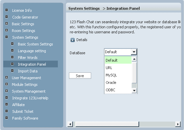Expand Room Settings with its plus icon
184x130 pixels.
pyautogui.click(x=7, y=30)
